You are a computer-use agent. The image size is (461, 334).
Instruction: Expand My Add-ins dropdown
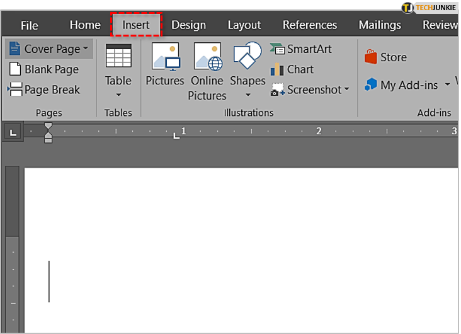click(447, 84)
